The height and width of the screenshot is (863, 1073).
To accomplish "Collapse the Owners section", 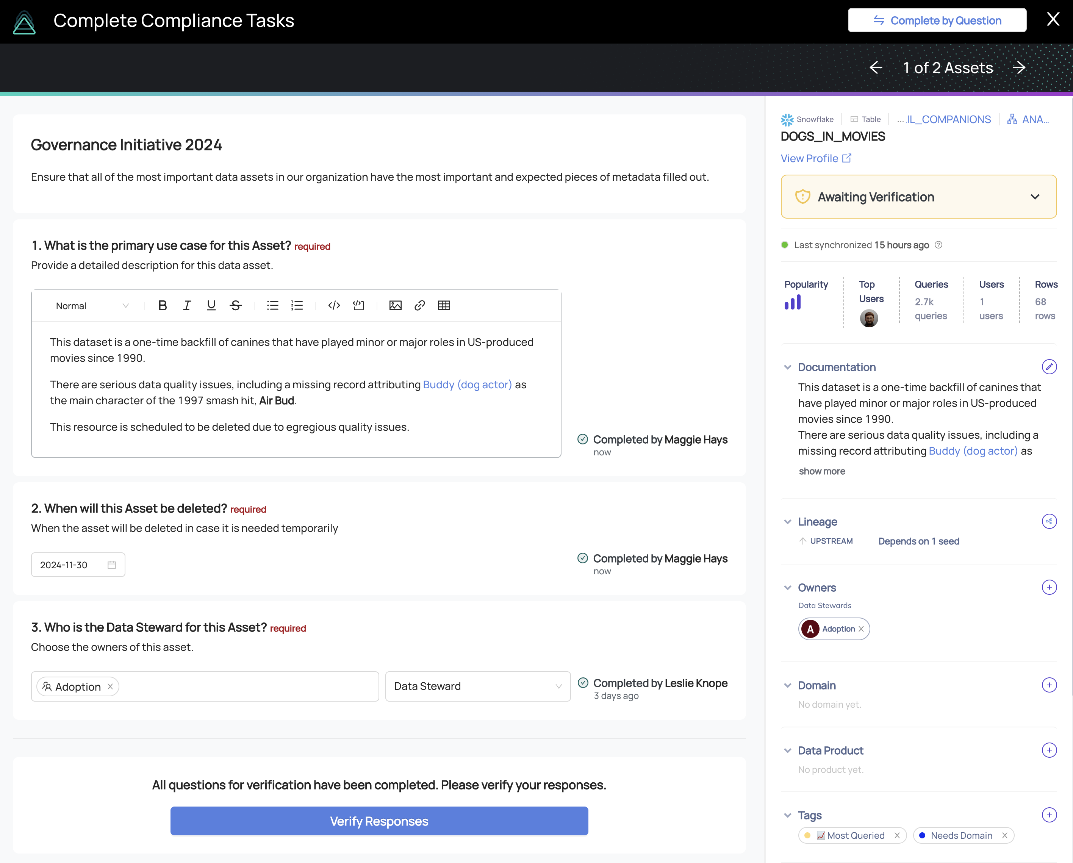I will click(787, 587).
